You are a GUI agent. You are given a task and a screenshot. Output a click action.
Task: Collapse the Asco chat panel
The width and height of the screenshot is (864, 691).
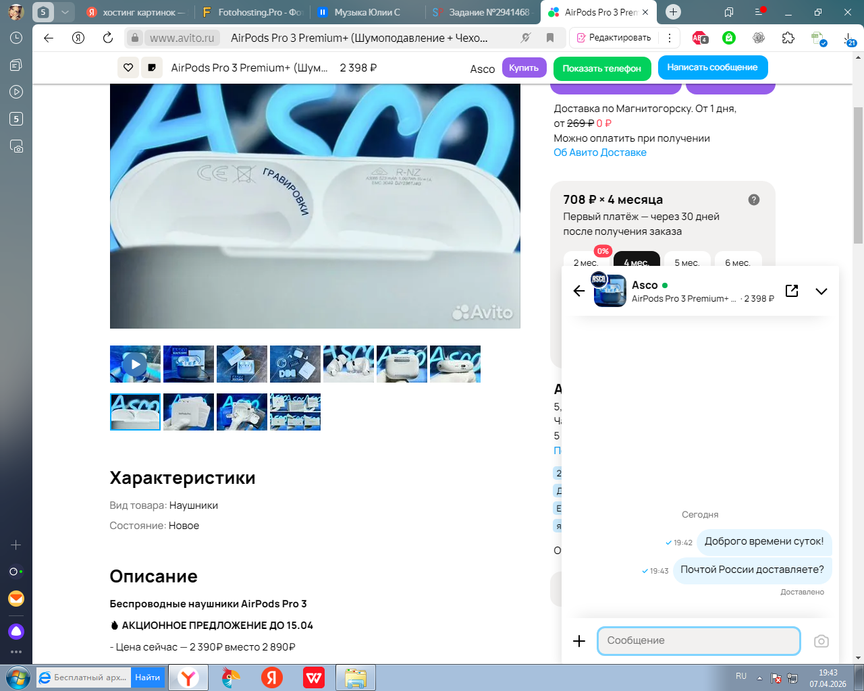pyautogui.click(x=821, y=292)
